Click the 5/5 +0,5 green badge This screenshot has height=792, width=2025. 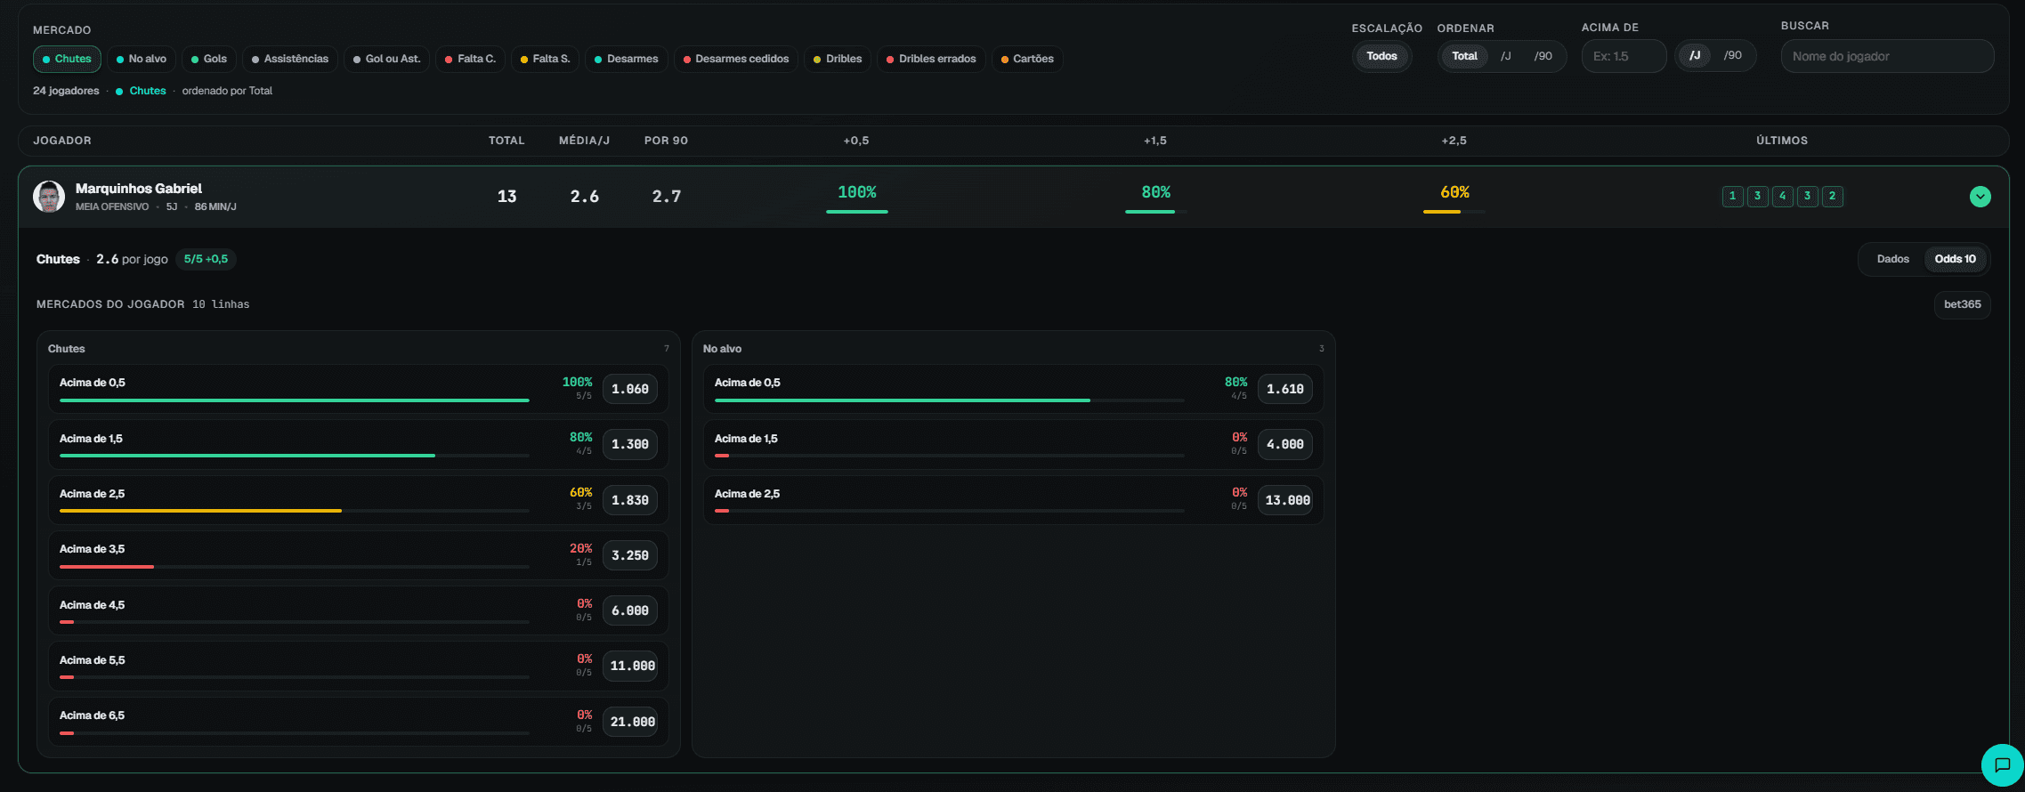pos(206,259)
